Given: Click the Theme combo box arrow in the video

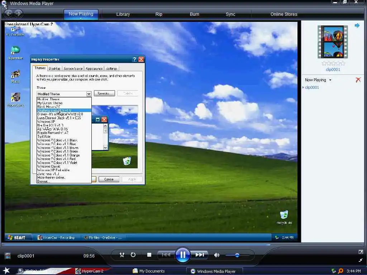Looking at the screenshot, I should [x=89, y=94].
